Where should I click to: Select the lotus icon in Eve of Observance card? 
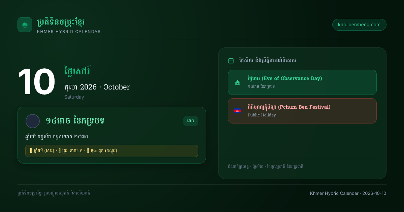coord(237,82)
